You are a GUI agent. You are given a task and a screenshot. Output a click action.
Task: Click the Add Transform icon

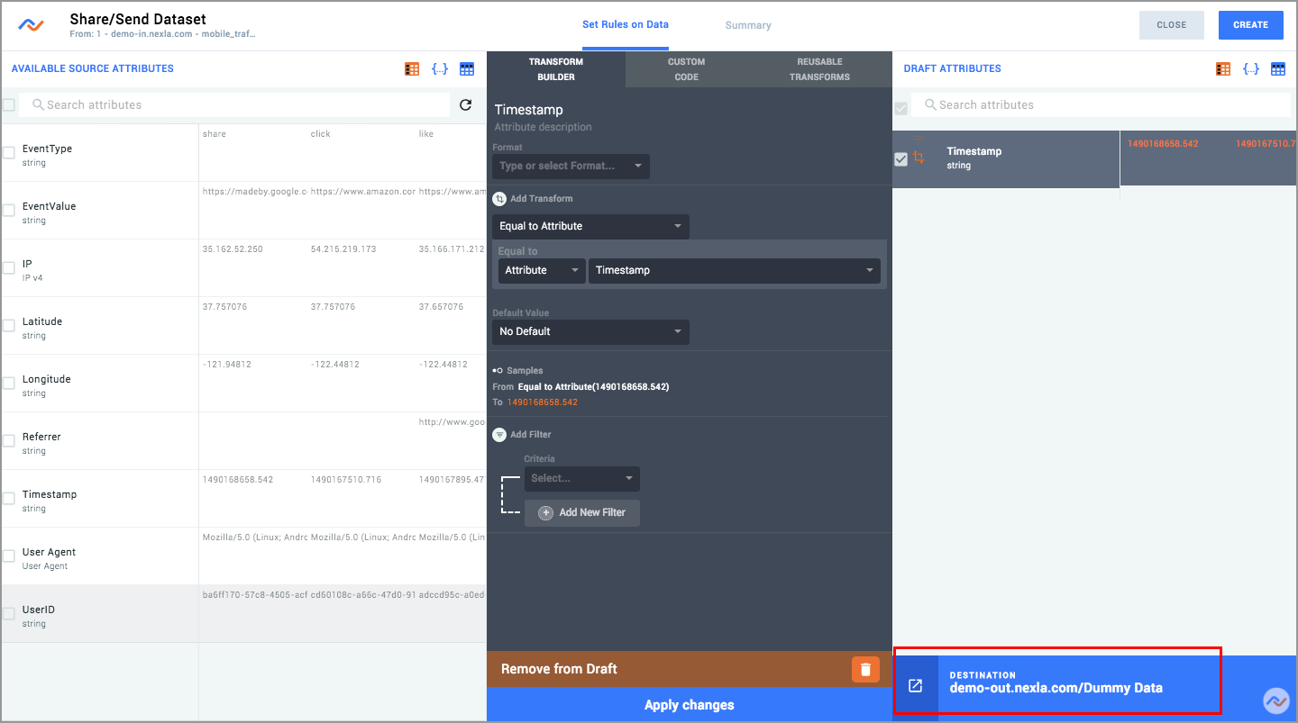pyautogui.click(x=499, y=198)
